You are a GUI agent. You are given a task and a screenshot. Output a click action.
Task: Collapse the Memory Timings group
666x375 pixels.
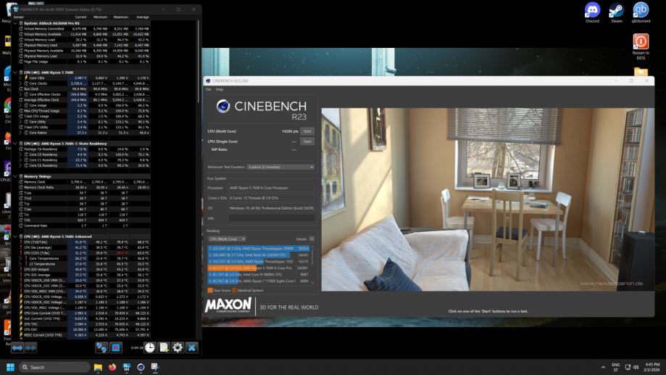coord(15,176)
